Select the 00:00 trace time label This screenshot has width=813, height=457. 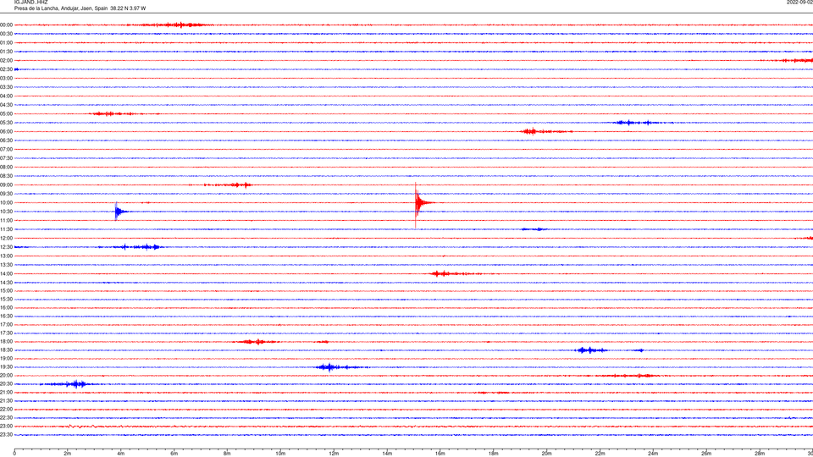coord(6,25)
